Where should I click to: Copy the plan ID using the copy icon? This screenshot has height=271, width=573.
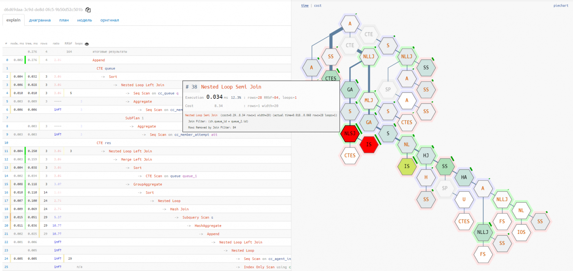click(x=88, y=10)
